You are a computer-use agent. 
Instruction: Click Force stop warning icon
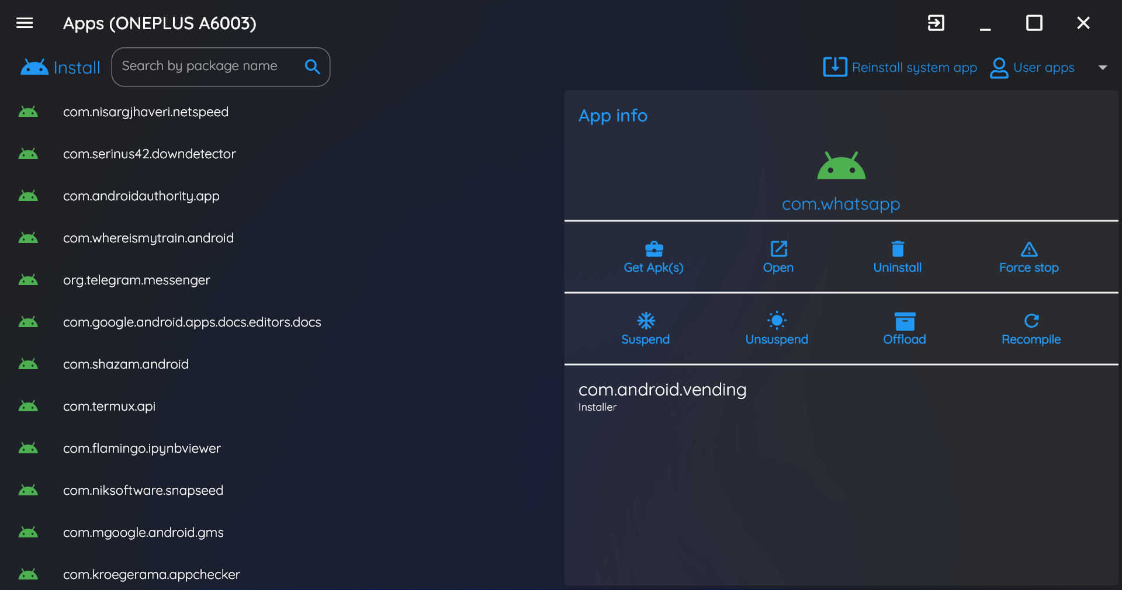point(1029,249)
